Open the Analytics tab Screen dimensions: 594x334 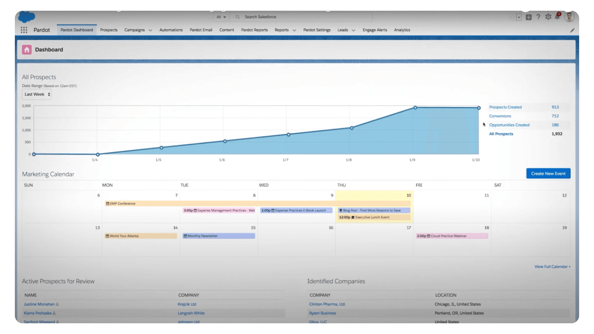point(402,30)
